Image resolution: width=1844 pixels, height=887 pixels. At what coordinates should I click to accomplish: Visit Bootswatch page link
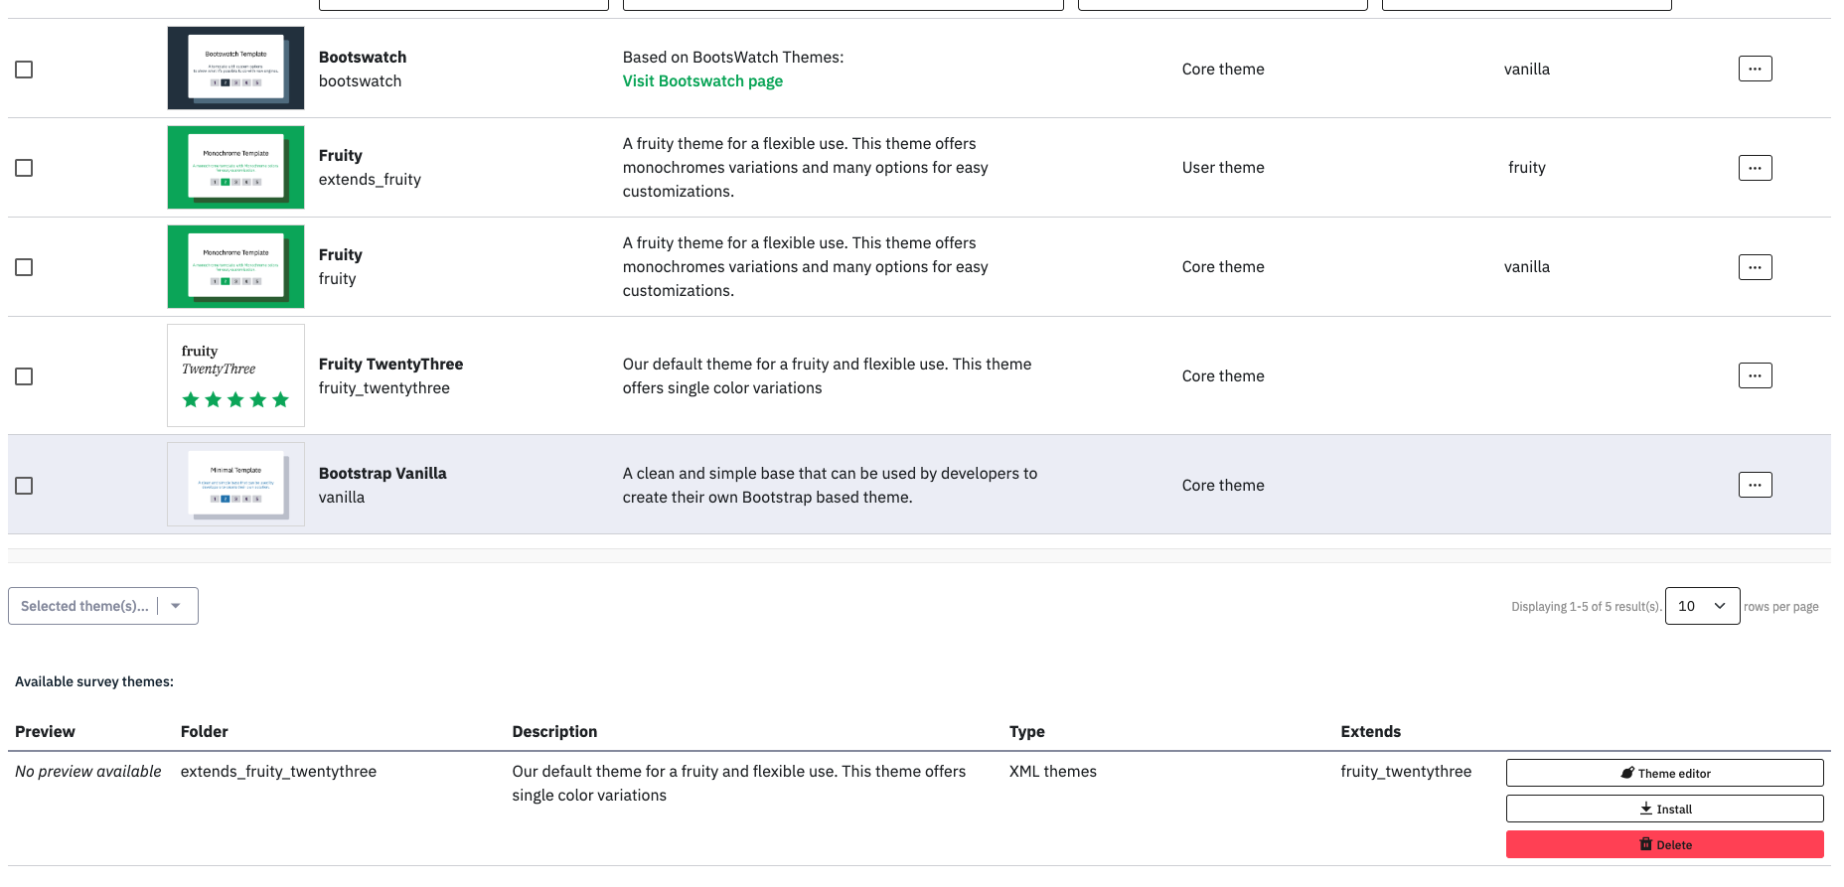(x=702, y=81)
